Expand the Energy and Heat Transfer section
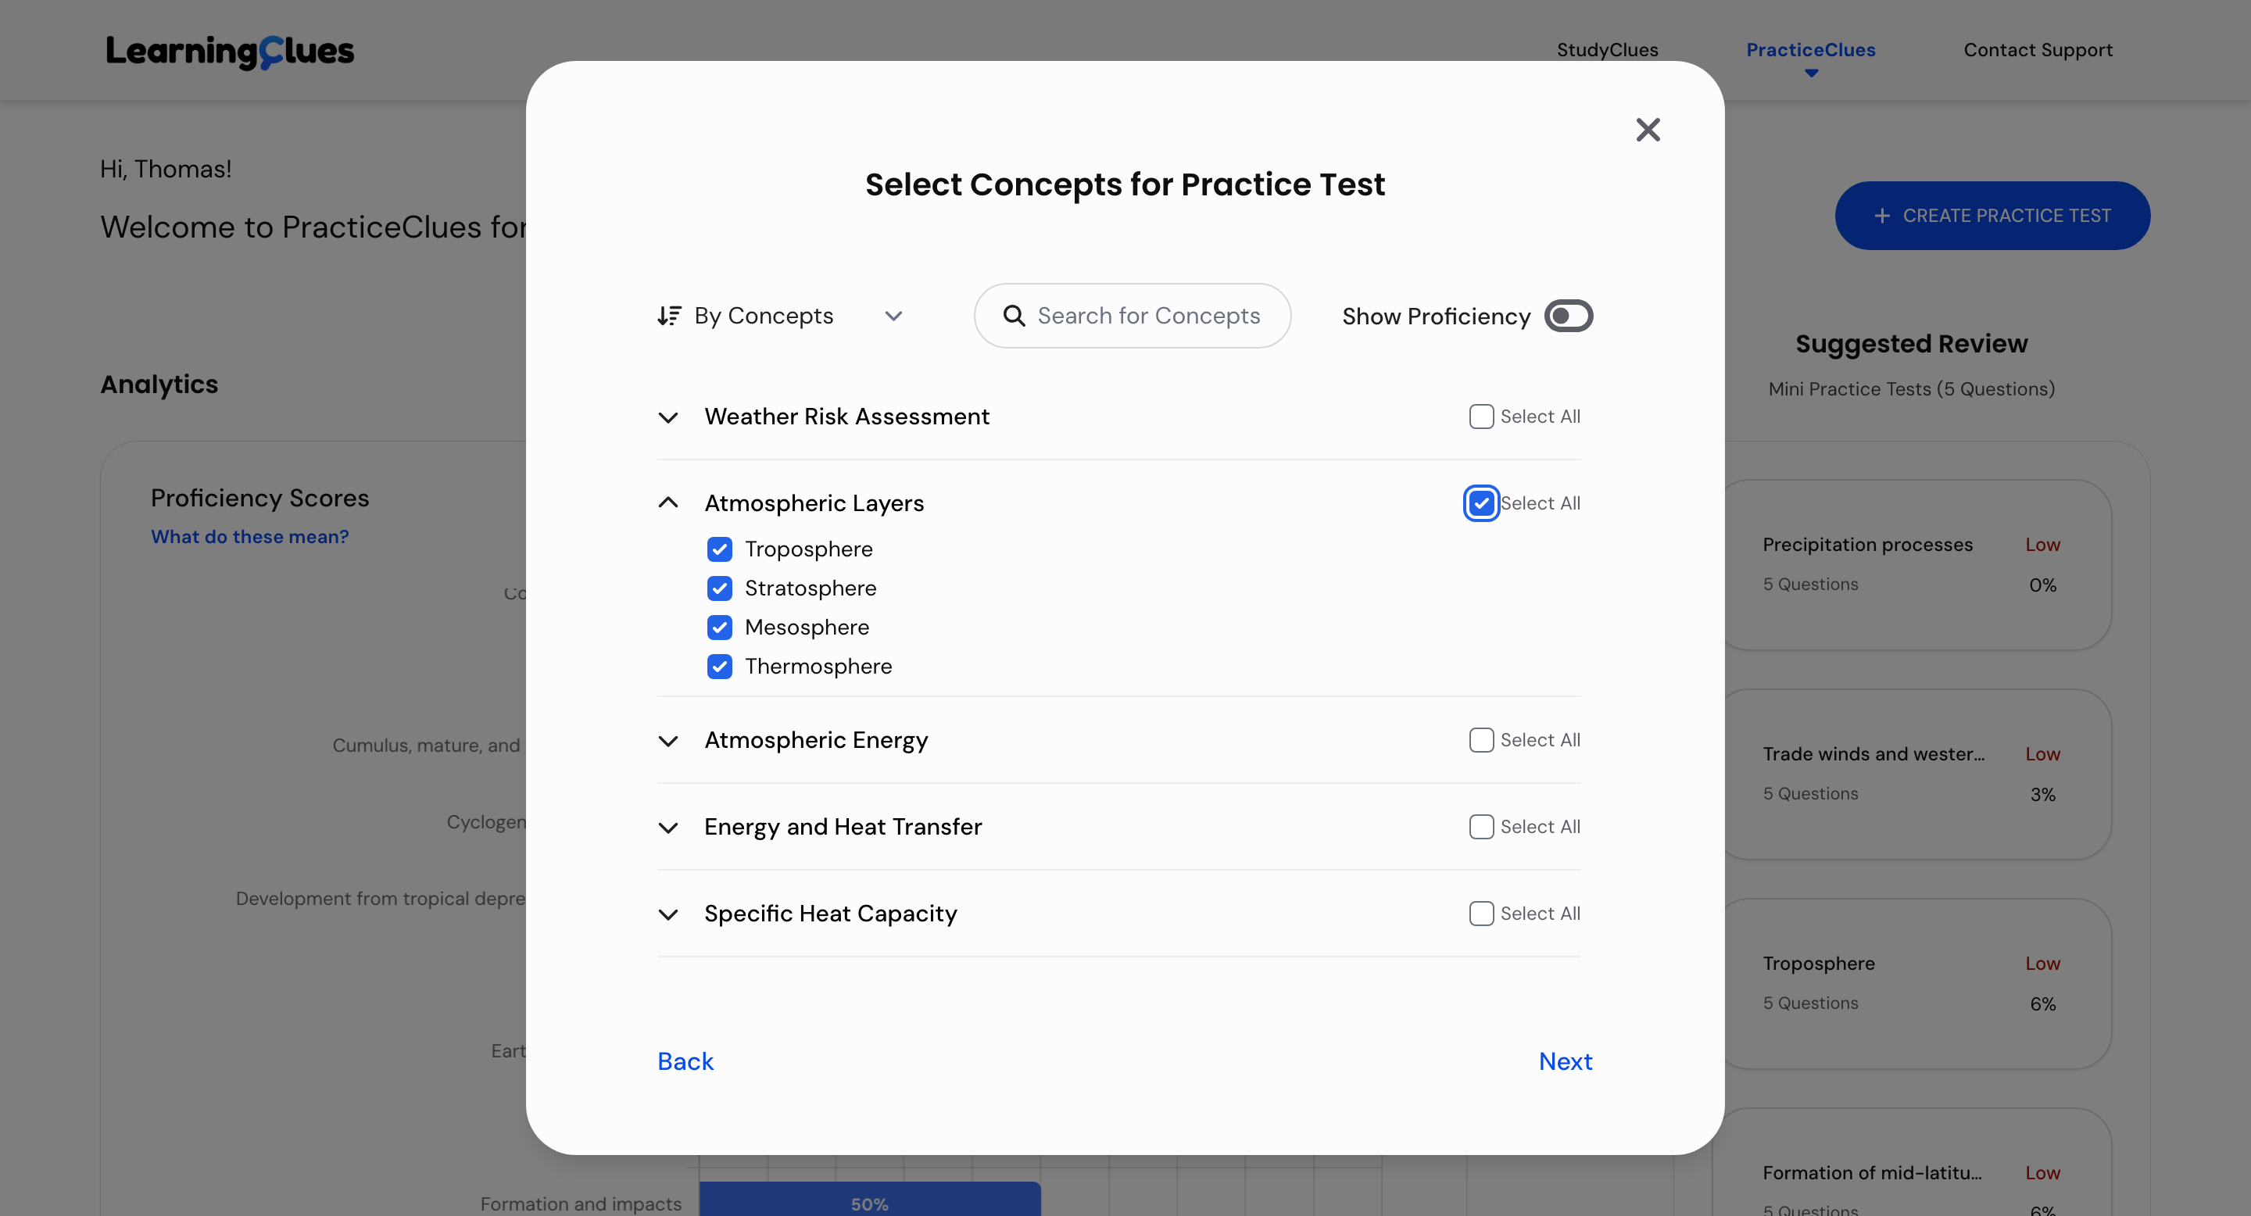The height and width of the screenshot is (1216, 2251). coord(668,828)
